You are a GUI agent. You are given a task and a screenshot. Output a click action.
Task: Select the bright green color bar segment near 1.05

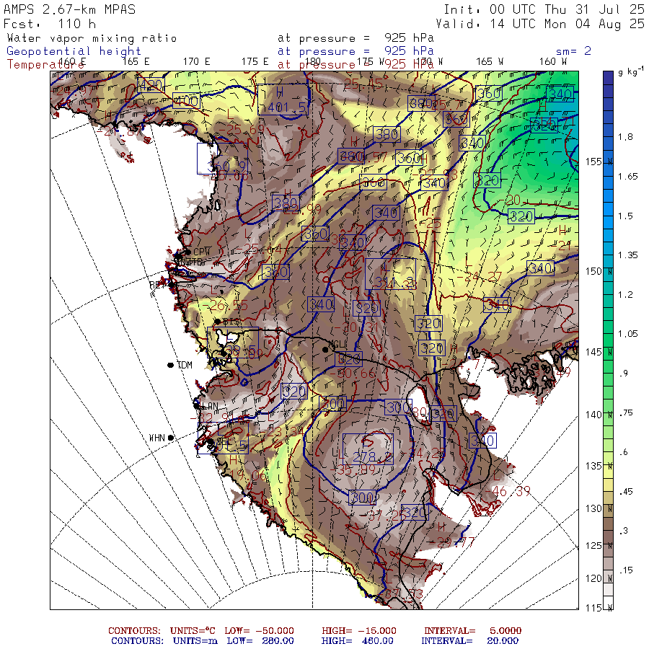click(x=608, y=340)
